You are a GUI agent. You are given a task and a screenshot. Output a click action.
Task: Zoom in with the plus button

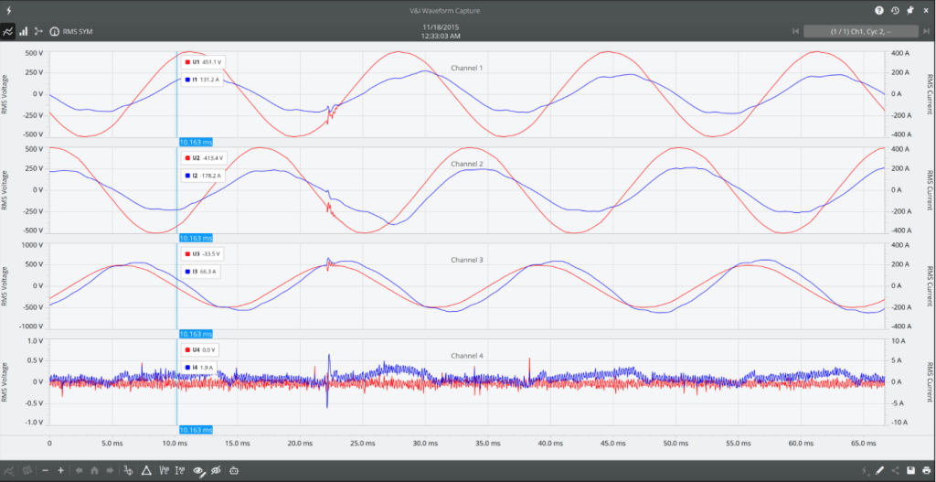click(61, 471)
